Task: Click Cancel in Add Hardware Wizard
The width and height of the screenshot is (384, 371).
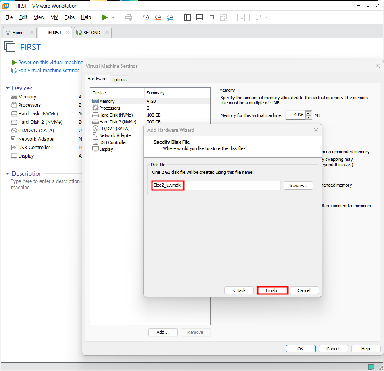Action: click(304, 290)
